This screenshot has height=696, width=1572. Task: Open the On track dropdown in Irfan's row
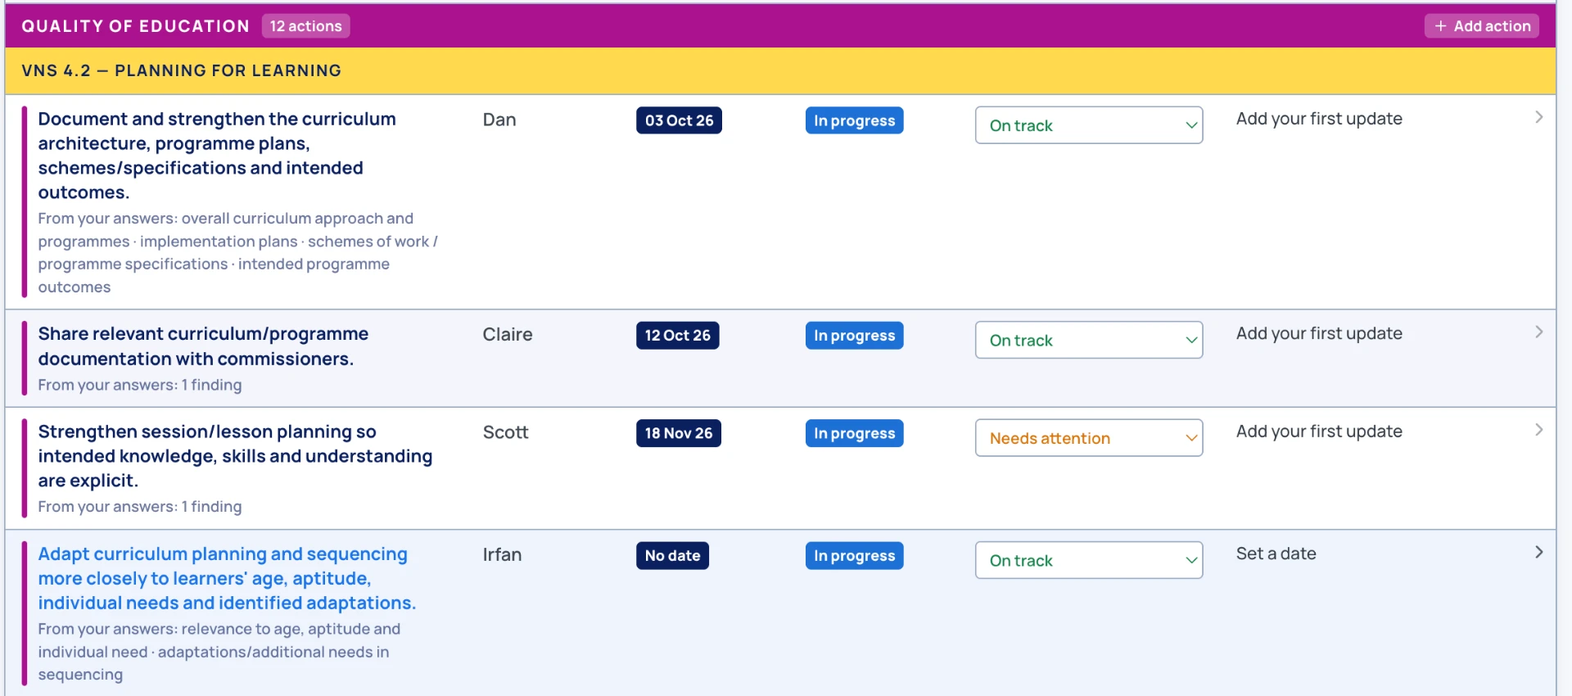[1089, 560]
